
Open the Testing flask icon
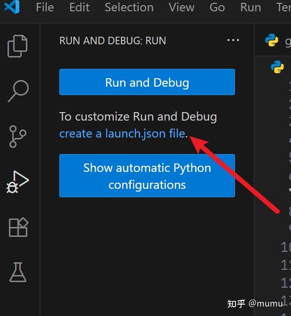(18, 272)
